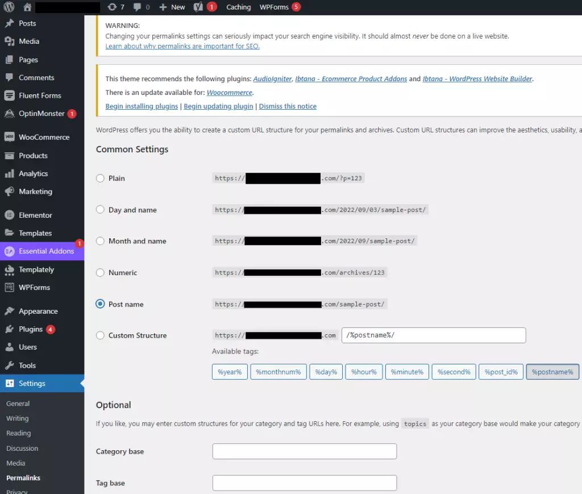Screen dimensions: 582x494
Task: Click the Tools wrench icon
Action: tap(9, 365)
